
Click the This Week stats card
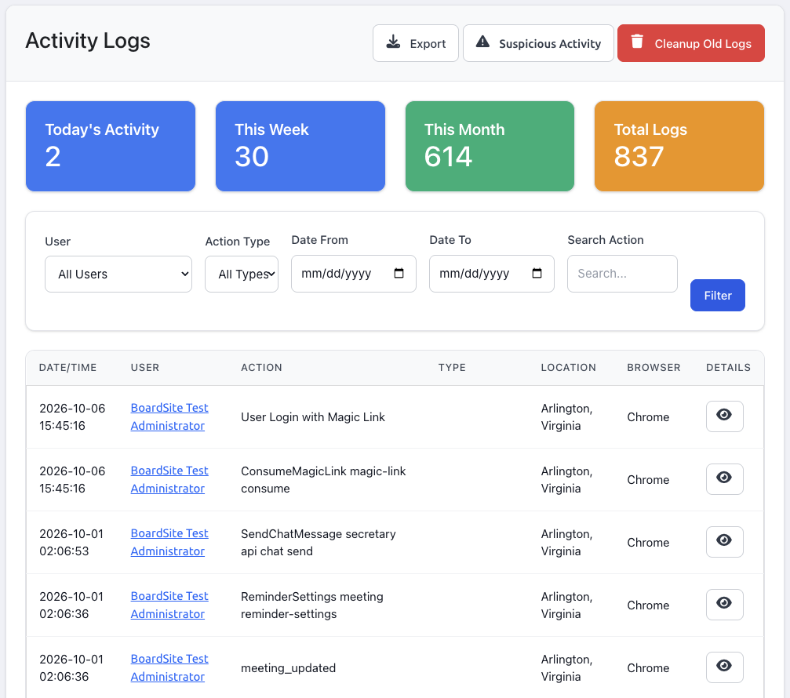(x=300, y=146)
